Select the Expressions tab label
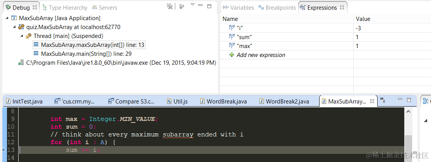 322,8
